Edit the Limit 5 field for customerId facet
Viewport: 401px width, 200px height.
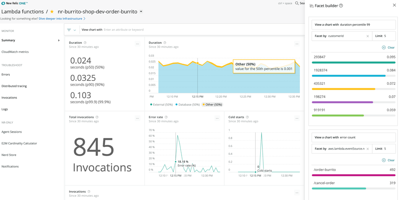[x=384, y=36]
